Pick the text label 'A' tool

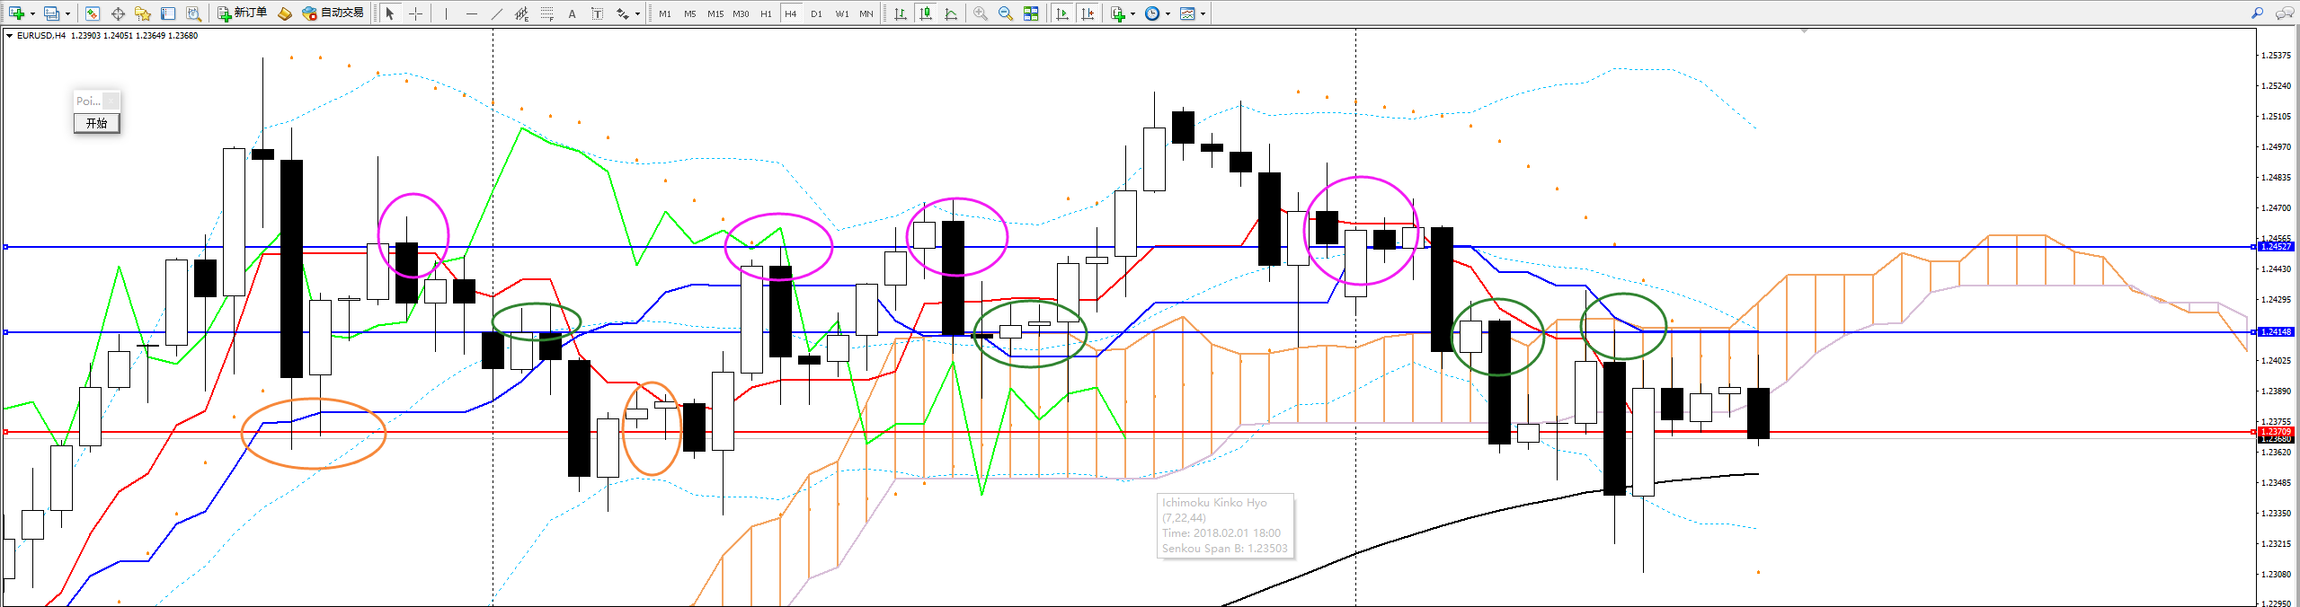click(572, 13)
